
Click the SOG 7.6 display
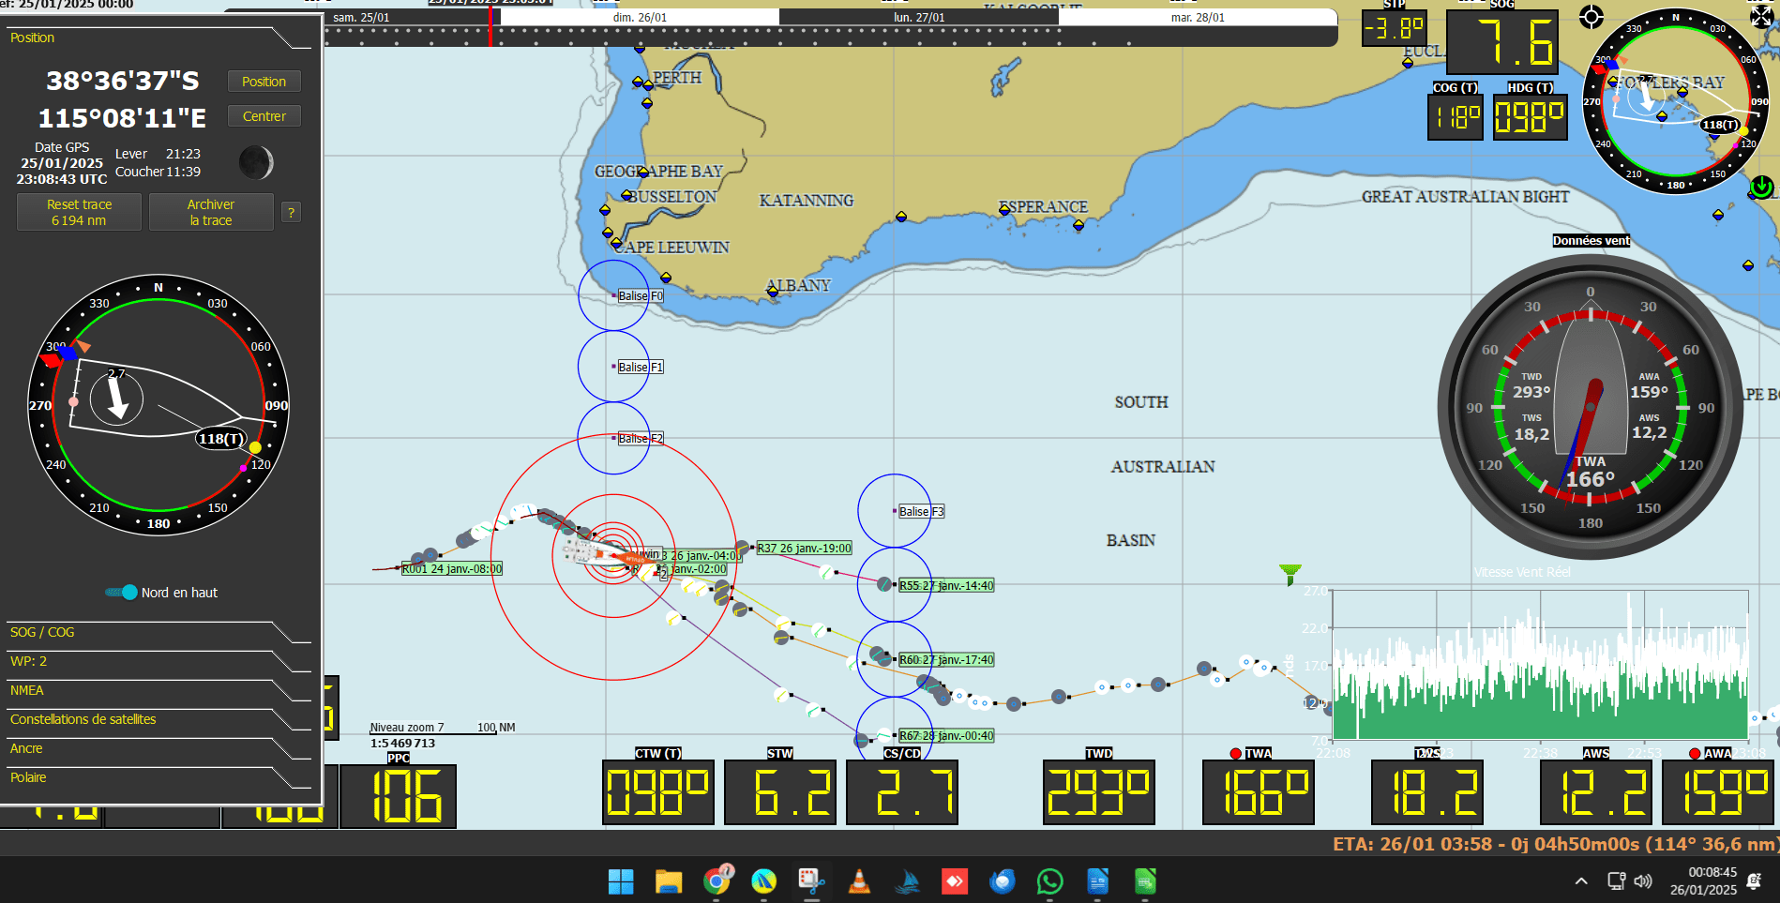coord(1502,42)
